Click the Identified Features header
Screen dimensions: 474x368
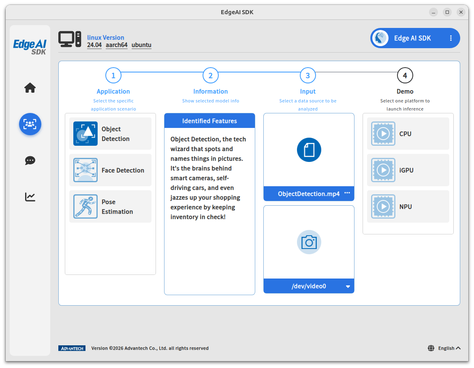pyautogui.click(x=209, y=121)
